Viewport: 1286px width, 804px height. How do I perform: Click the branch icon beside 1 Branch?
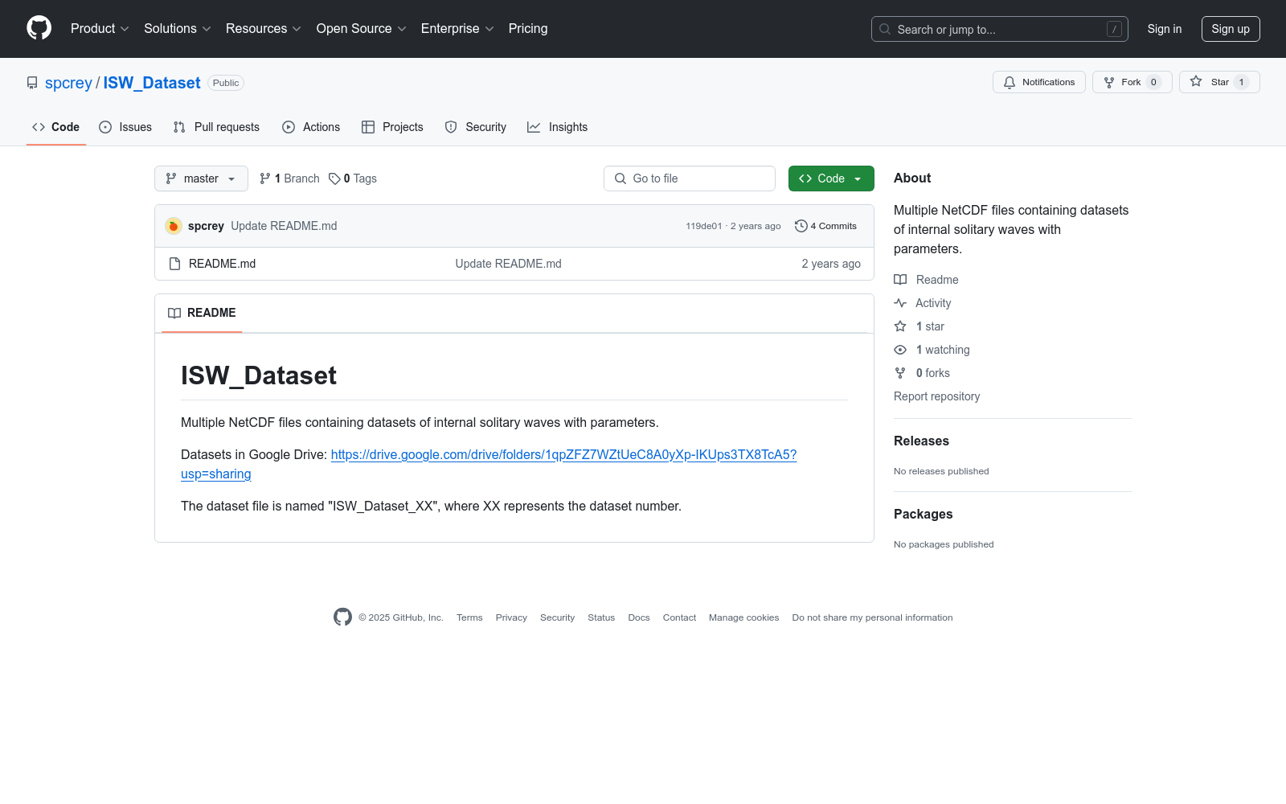pos(265,178)
